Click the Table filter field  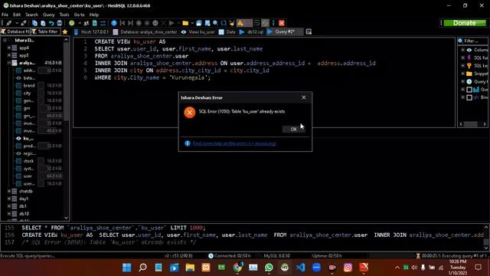46,31
